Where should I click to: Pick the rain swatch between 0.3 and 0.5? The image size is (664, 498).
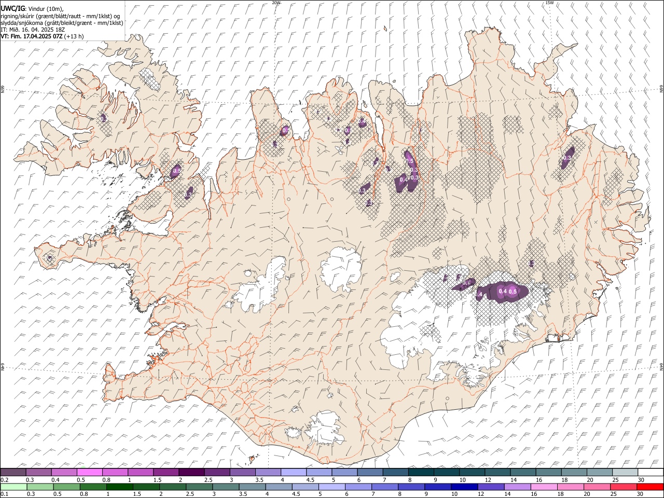(x=40, y=487)
